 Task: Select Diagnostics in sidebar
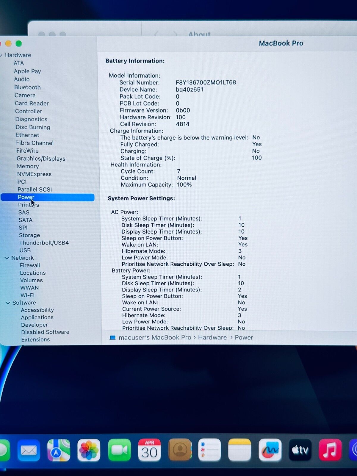(x=31, y=119)
